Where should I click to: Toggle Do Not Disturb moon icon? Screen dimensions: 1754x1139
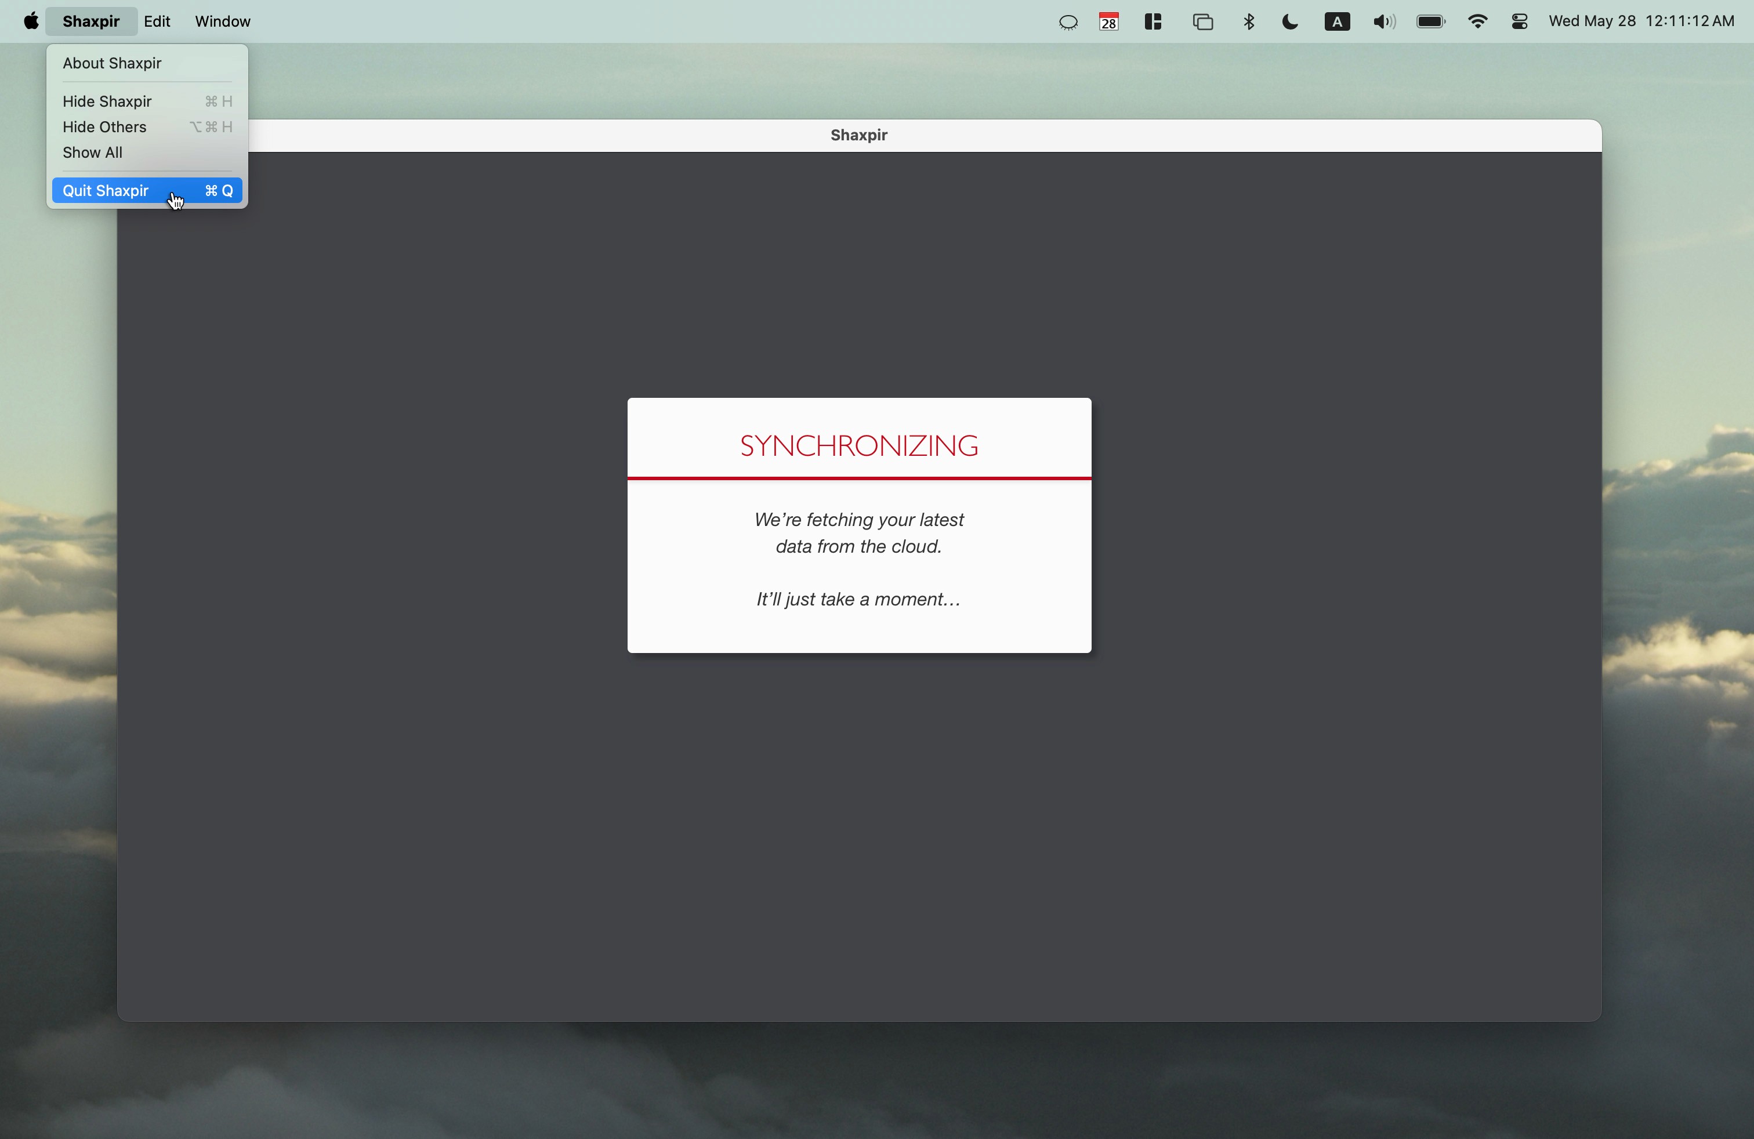[1290, 21]
